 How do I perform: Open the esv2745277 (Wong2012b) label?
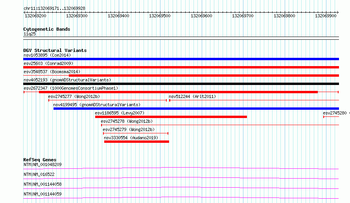74,96
